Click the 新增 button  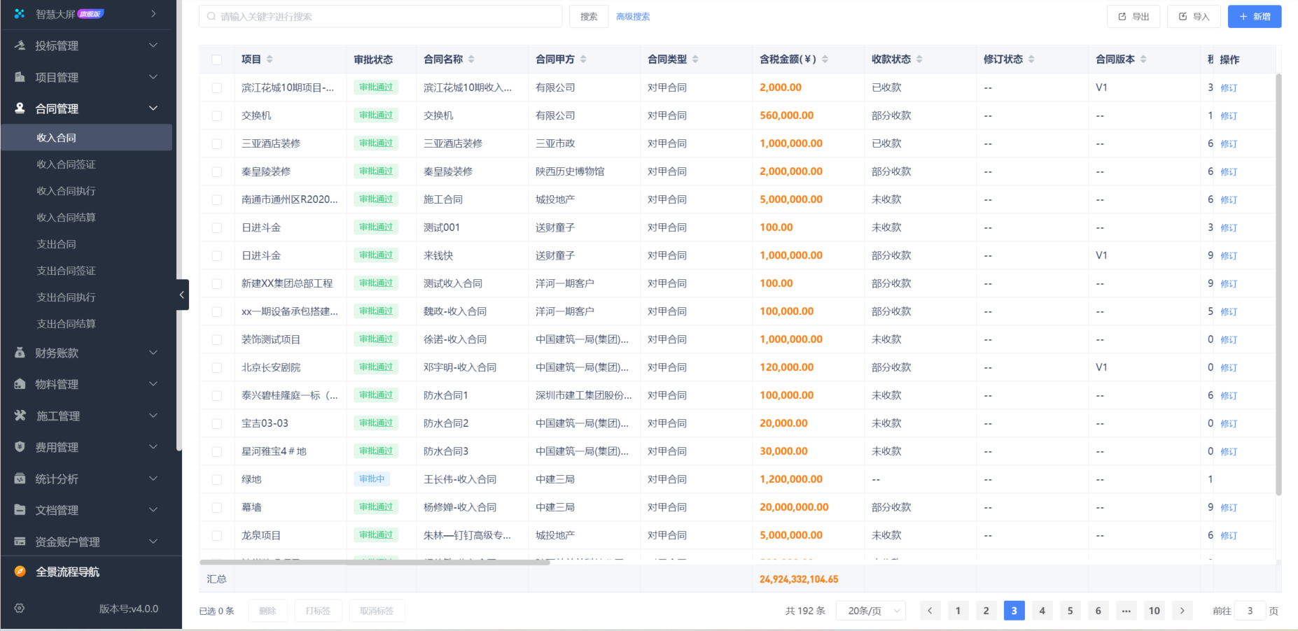[x=1254, y=16]
